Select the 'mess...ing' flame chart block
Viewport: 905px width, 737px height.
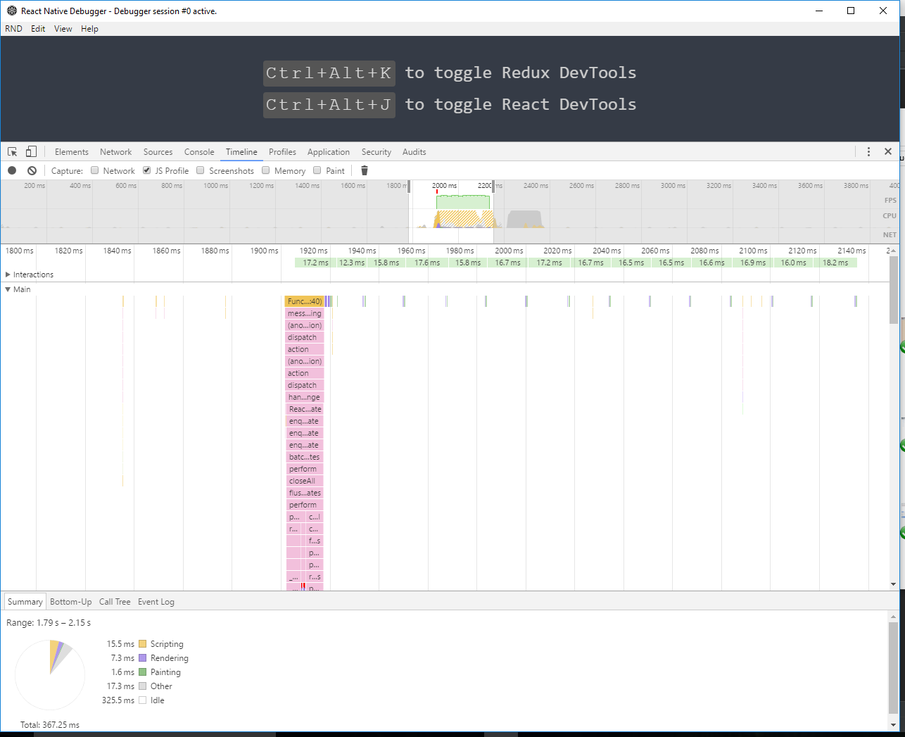click(x=305, y=313)
